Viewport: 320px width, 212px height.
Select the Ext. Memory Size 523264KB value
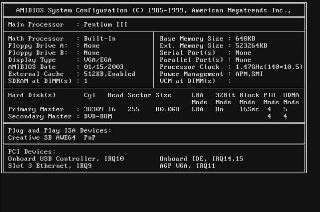pyautogui.click(x=251, y=46)
